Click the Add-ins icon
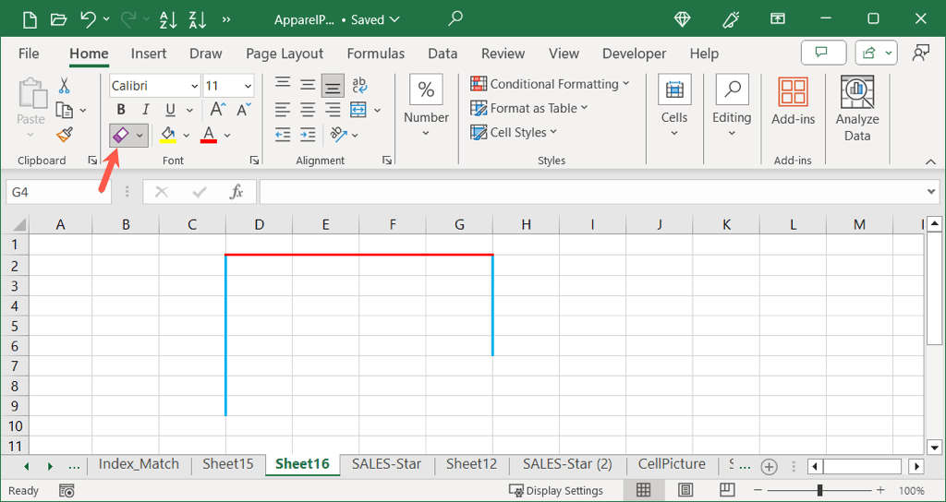Image resolution: width=946 pixels, height=502 pixels. 793,101
